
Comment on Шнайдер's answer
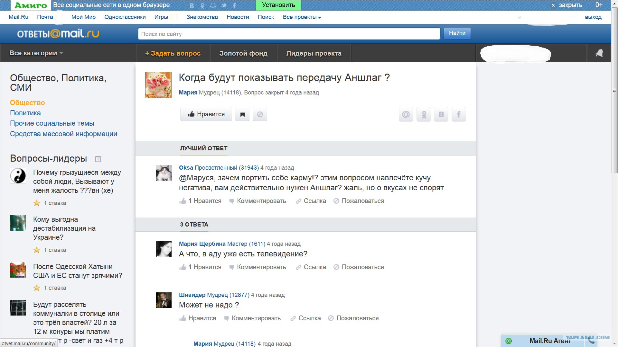pos(252,318)
